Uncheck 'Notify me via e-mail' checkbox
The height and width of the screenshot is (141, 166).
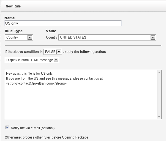click(7, 128)
